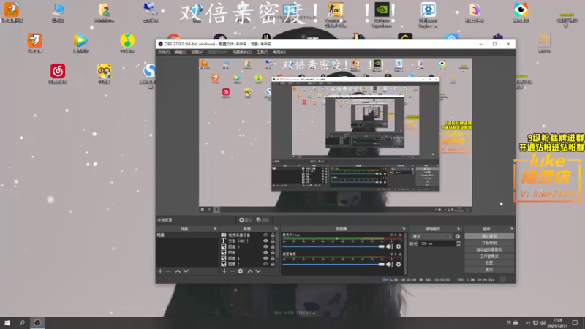Screen dimensions: 585x329
Task: Add a new source with the plus icon
Action: pos(224,271)
